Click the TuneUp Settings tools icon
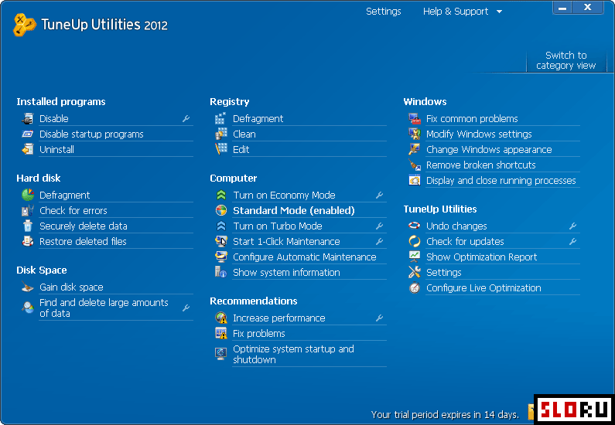Viewport: 615px width, 425px height. [x=415, y=272]
